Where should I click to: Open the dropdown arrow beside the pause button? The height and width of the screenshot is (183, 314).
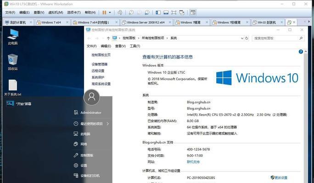(x=110, y=12)
